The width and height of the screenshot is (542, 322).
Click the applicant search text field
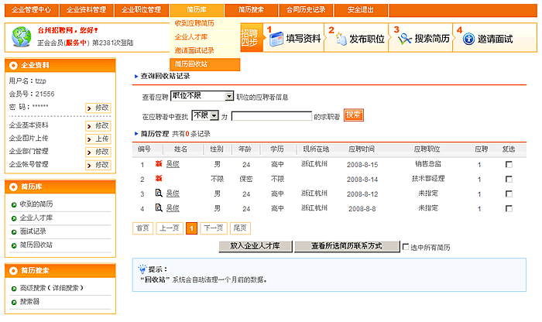271,116
